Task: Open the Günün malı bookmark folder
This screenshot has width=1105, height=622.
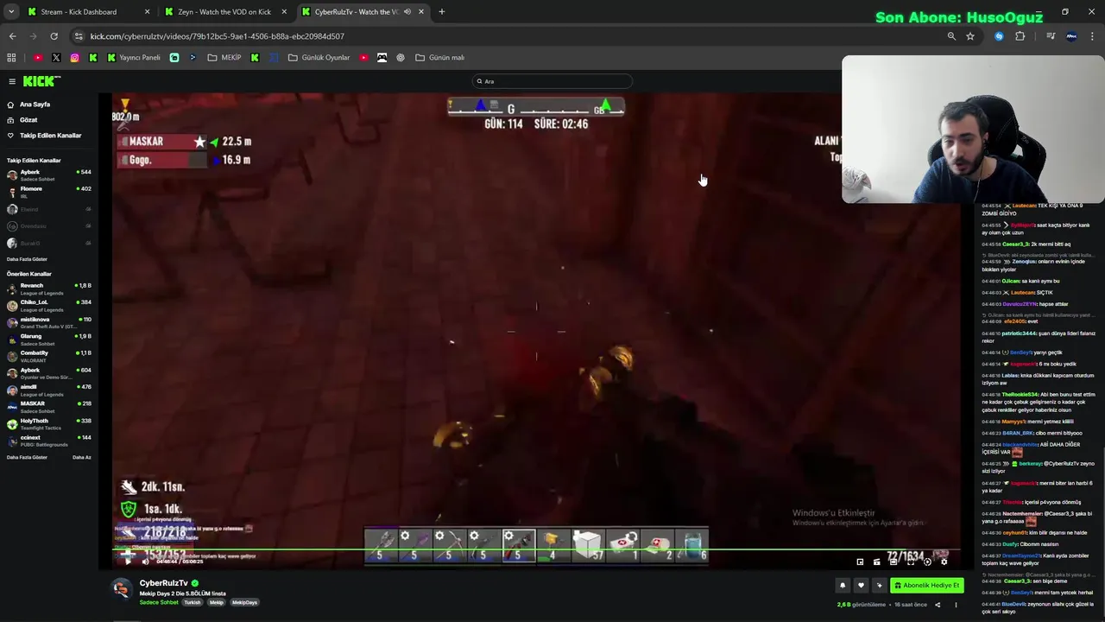Action: (x=440, y=58)
